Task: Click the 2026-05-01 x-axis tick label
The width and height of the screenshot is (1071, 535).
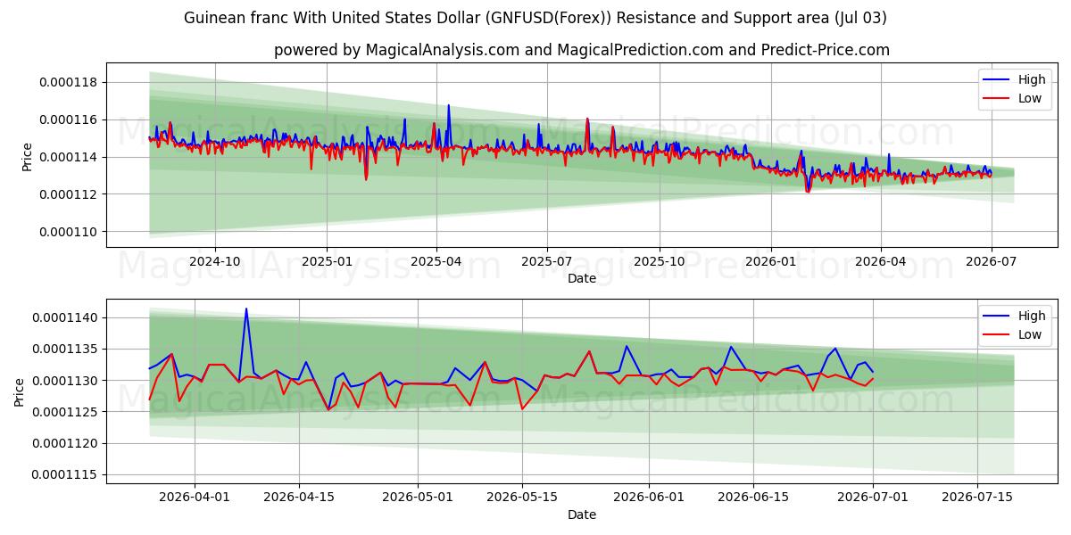Action: point(418,498)
